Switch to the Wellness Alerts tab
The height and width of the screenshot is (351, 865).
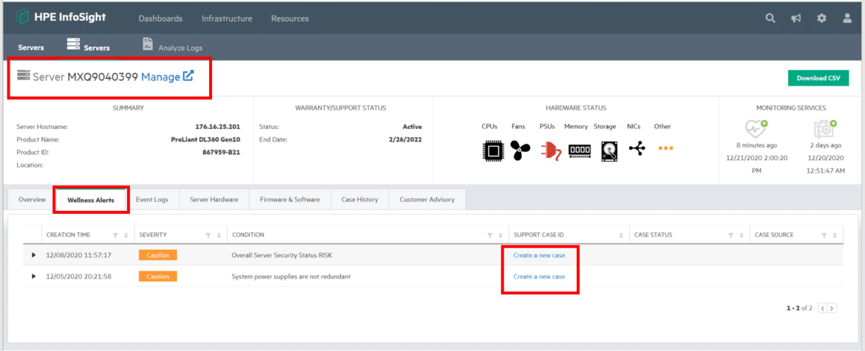[x=91, y=200]
